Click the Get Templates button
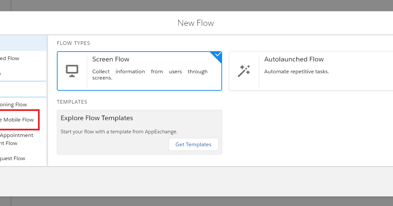This screenshot has height=206, width=393. [193, 145]
